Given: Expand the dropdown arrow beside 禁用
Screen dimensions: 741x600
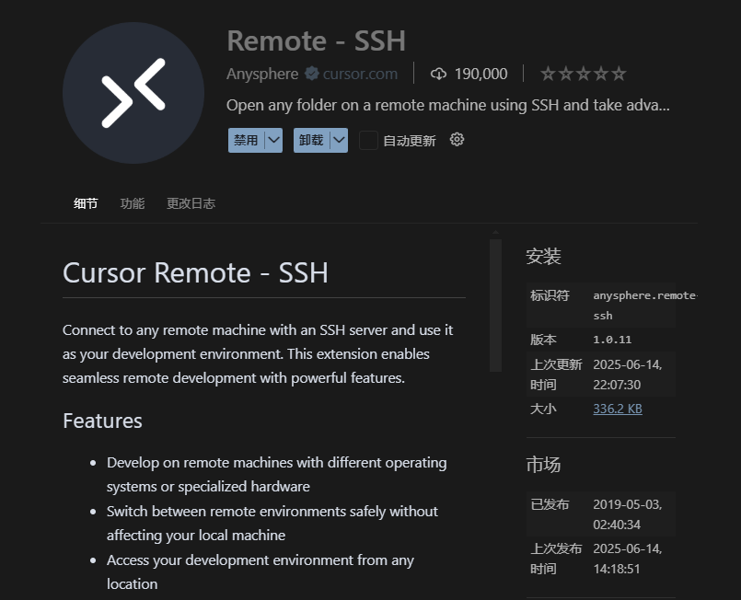Looking at the screenshot, I should click(273, 140).
